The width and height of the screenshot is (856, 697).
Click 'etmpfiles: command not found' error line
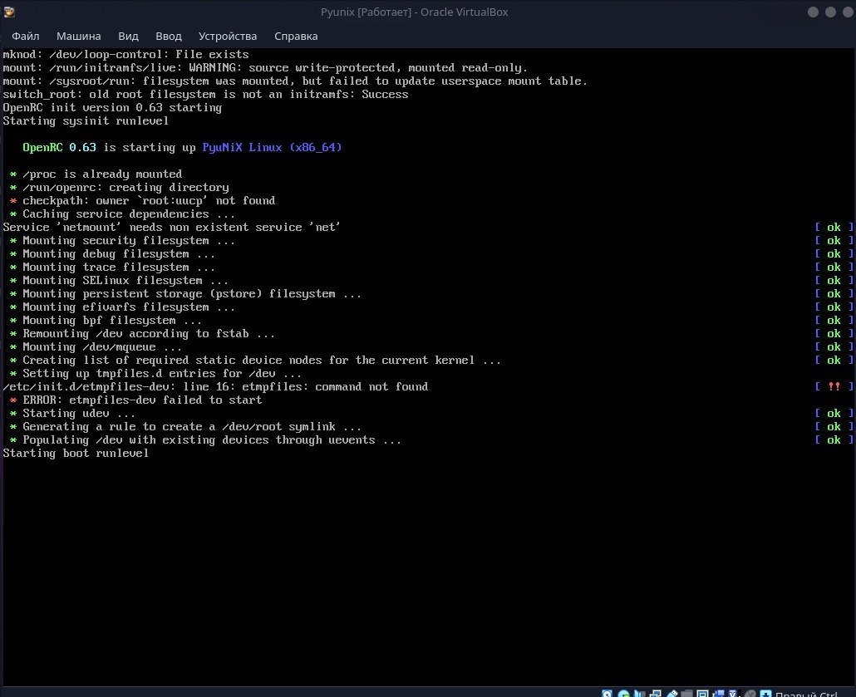pyautogui.click(x=215, y=387)
